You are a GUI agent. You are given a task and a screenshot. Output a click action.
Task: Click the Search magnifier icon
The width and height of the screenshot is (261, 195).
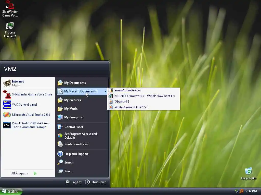60,162
